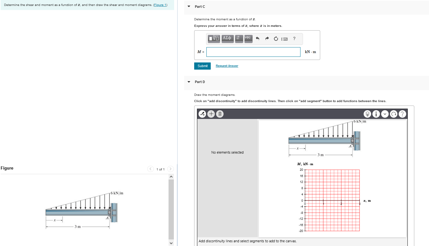Click the kN · m unit label
Viewport: 429px width, 246px height.
tap(310, 52)
